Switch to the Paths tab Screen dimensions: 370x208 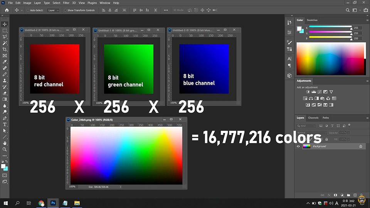click(x=326, y=118)
